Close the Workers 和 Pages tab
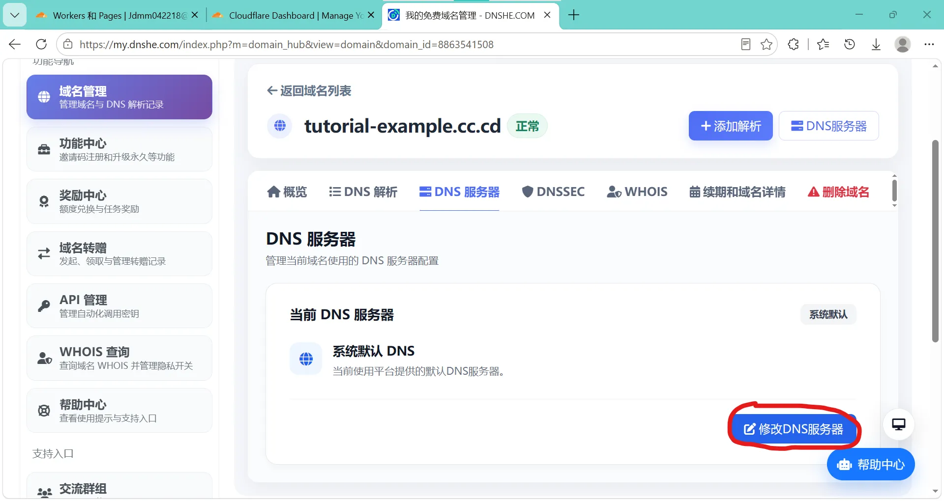The height and width of the screenshot is (501, 944). pyautogui.click(x=195, y=15)
